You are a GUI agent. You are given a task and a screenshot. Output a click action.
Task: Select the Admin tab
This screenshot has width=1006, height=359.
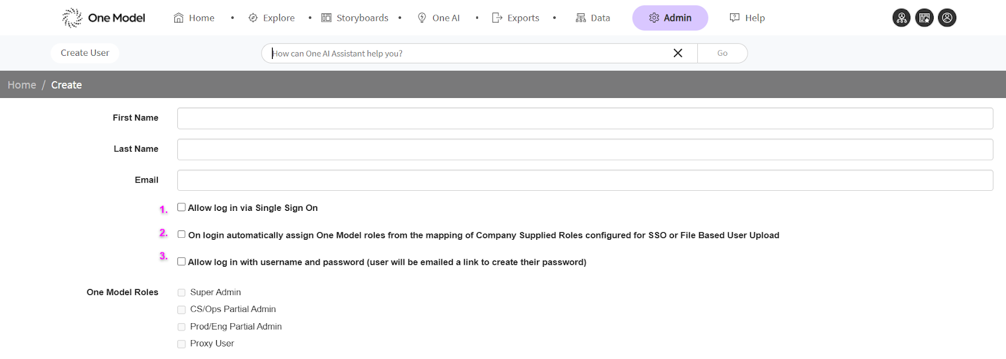(670, 18)
